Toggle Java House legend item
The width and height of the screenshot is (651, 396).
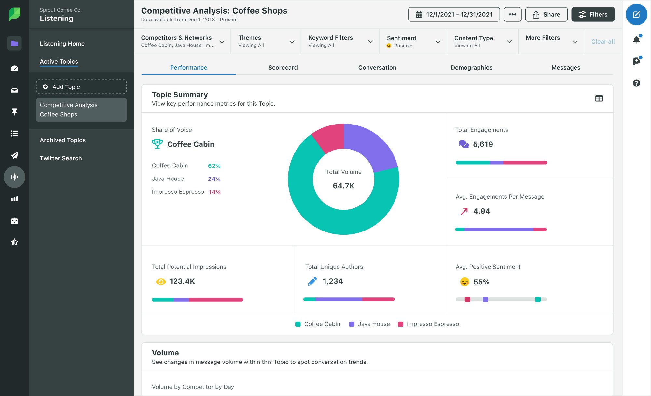pos(369,324)
